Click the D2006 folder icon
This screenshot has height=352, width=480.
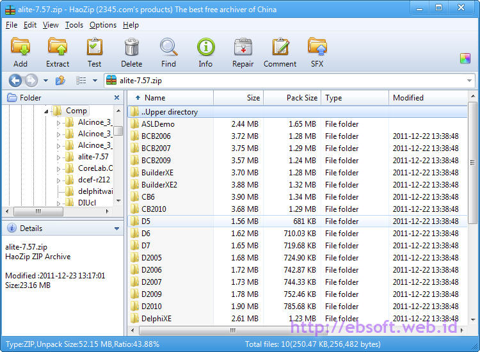(134, 270)
